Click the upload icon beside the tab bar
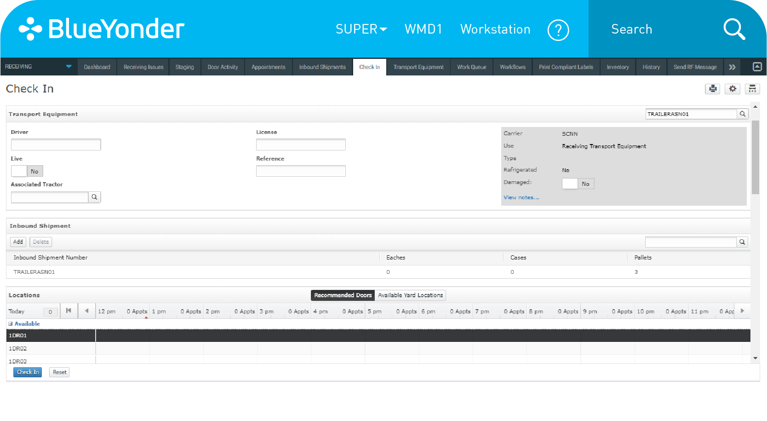This screenshot has height=421, width=767. click(x=757, y=67)
